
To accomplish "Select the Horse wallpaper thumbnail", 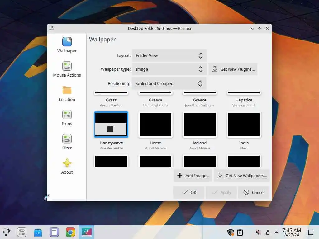I will 155,124.
